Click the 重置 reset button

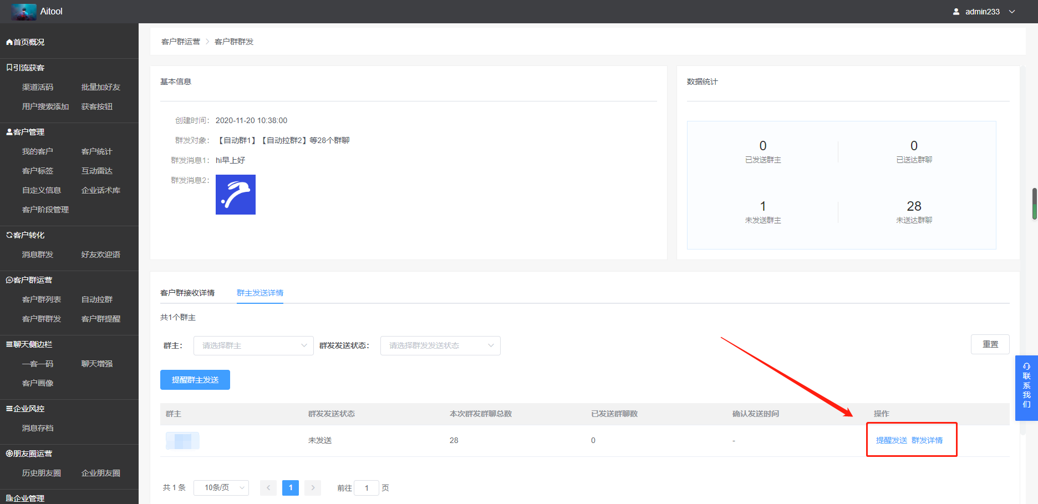(990, 344)
